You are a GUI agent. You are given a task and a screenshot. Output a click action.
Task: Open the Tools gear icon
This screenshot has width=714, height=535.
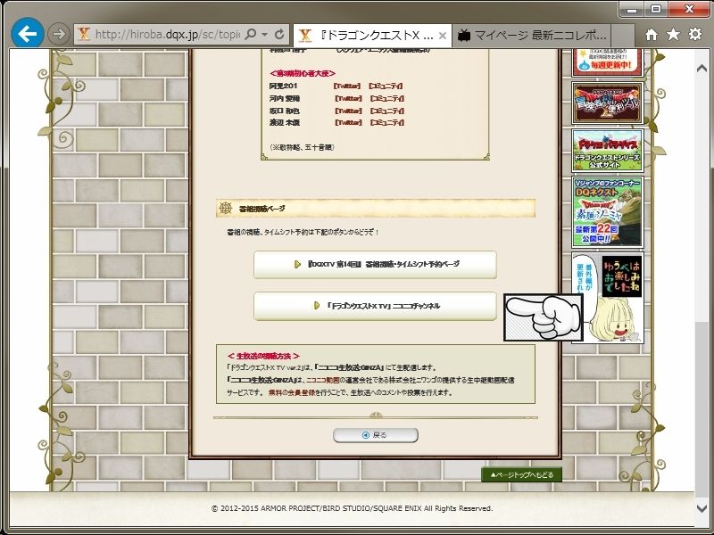click(695, 34)
